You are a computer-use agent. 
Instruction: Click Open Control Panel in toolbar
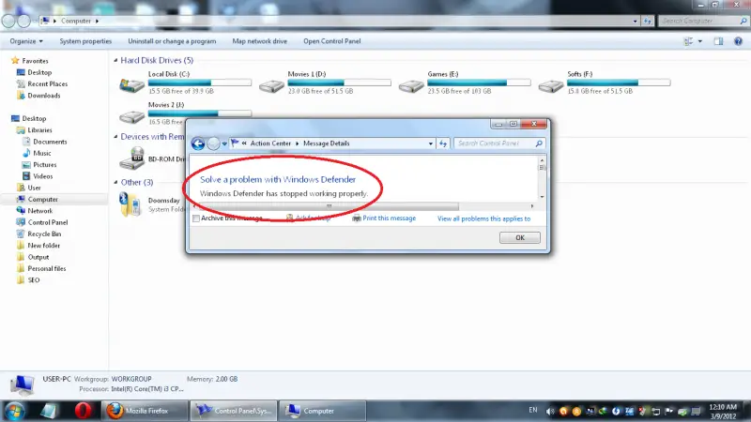click(x=332, y=41)
